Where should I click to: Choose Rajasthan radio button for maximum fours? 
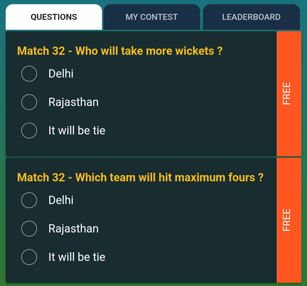pyautogui.click(x=29, y=229)
